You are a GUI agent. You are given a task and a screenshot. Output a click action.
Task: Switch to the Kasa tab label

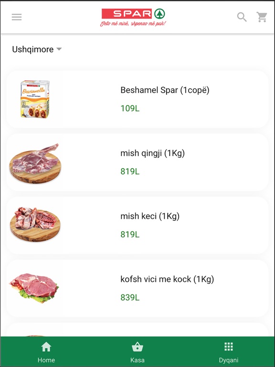tap(137, 360)
